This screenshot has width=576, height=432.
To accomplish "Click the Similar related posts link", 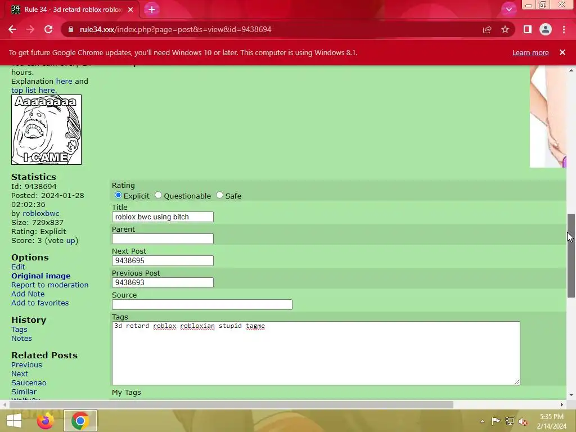I will tap(24, 391).
